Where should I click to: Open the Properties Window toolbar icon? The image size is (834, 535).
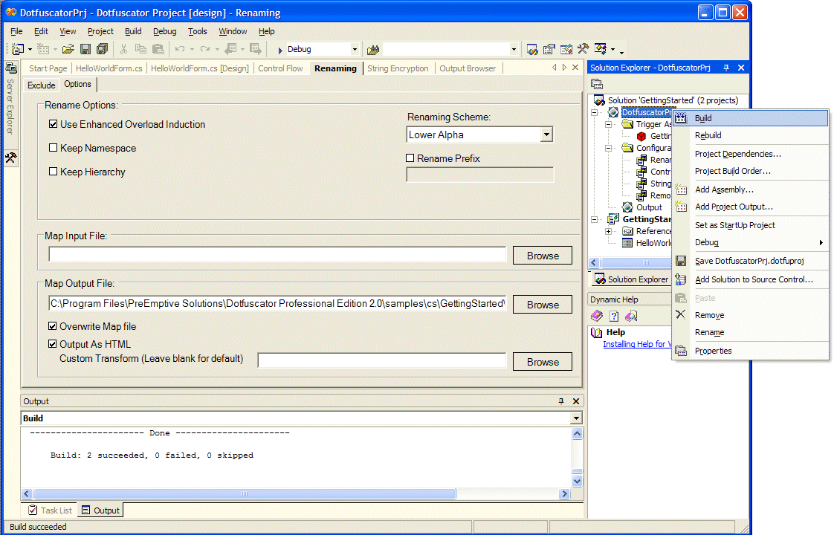click(549, 50)
